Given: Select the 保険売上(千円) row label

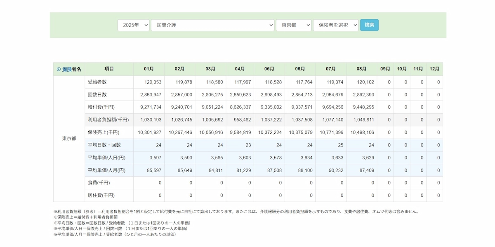Looking at the screenshot, I should [104, 133].
